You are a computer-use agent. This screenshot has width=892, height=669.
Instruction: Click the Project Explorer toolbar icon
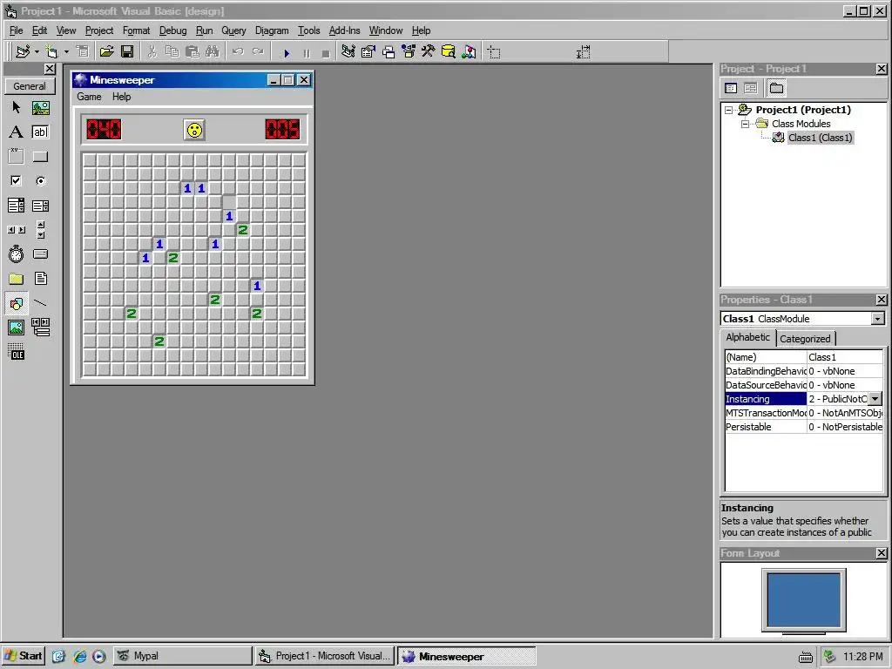[x=348, y=52]
